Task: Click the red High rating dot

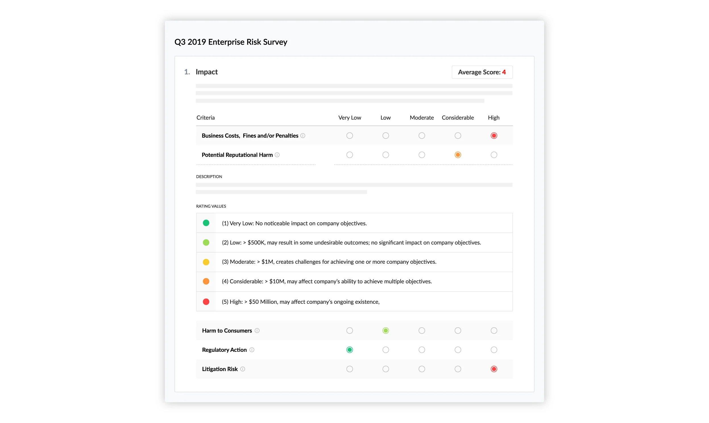Action: pyautogui.click(x=206, y=301)
